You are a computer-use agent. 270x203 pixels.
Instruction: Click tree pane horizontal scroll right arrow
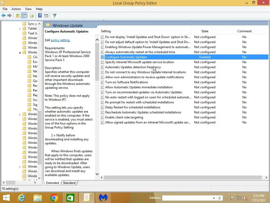point(35,182)
